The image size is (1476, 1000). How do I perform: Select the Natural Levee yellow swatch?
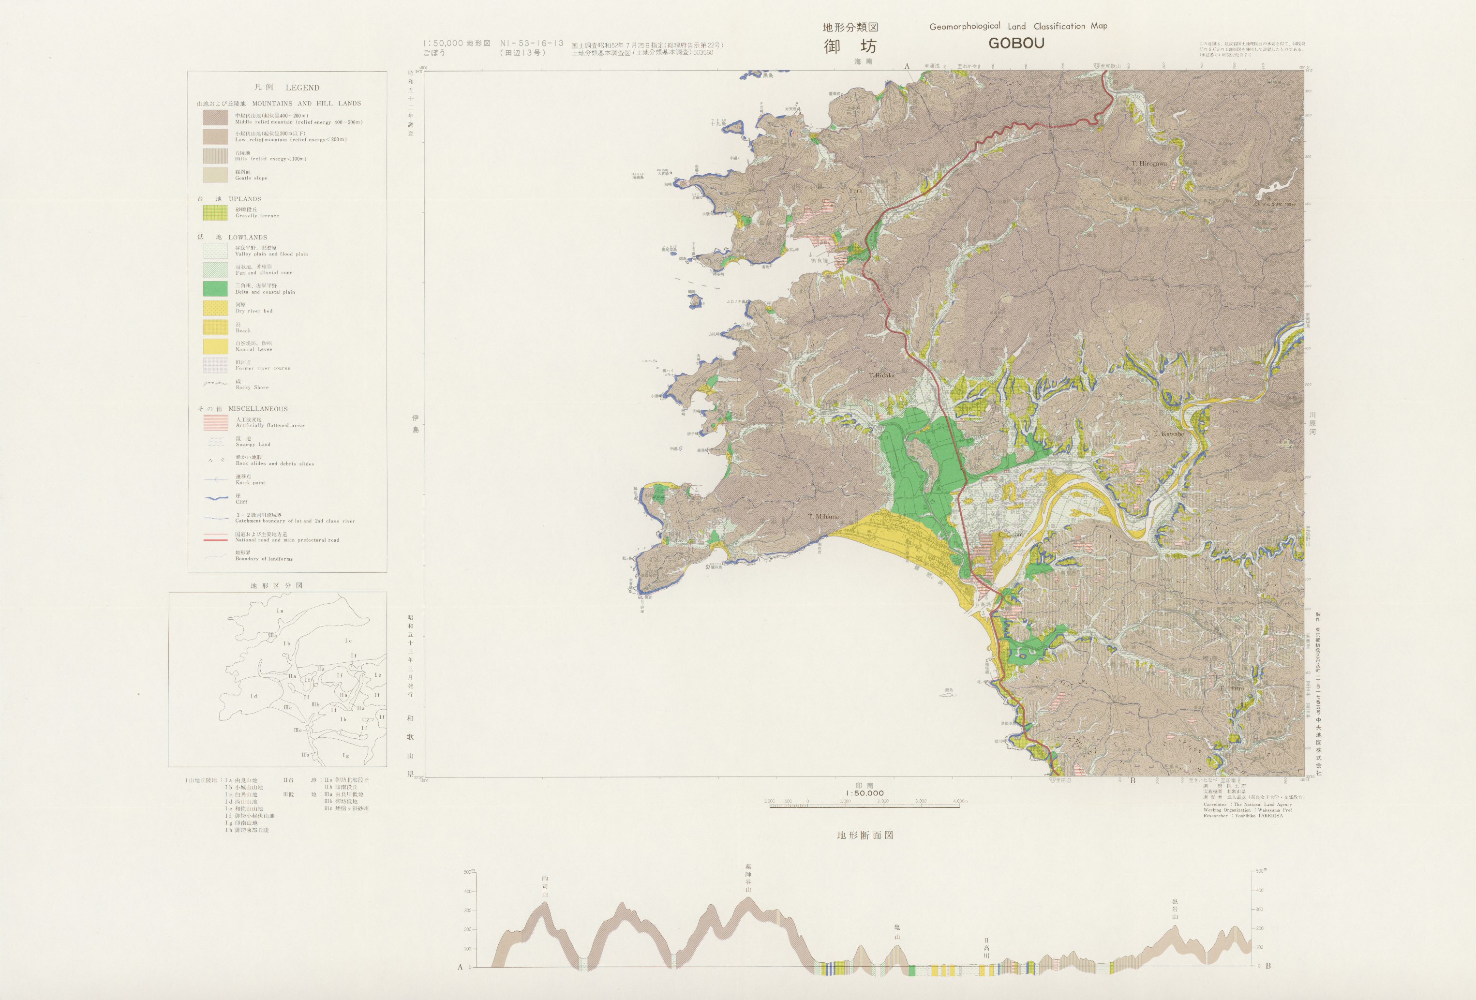click(215, 346)
